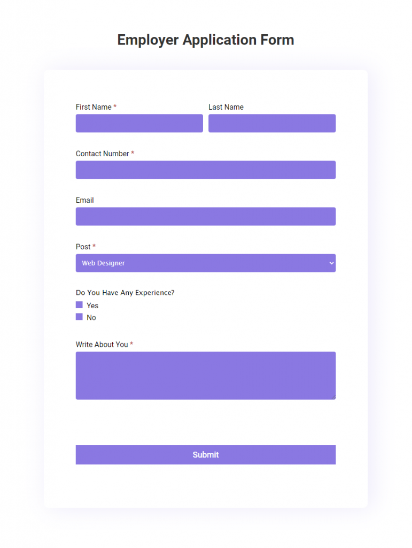Click the dropdown chevron on Web Designer selector
412x548 pixels.
pos(331,263)
